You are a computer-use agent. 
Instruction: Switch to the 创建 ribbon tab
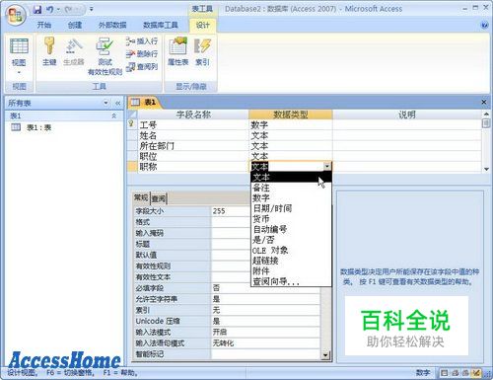(x=75, y=25)
